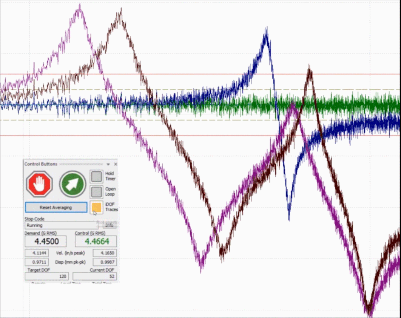401x318 pixels.
Task: Click the velocity value 4.1650
Action: [105, 253]
